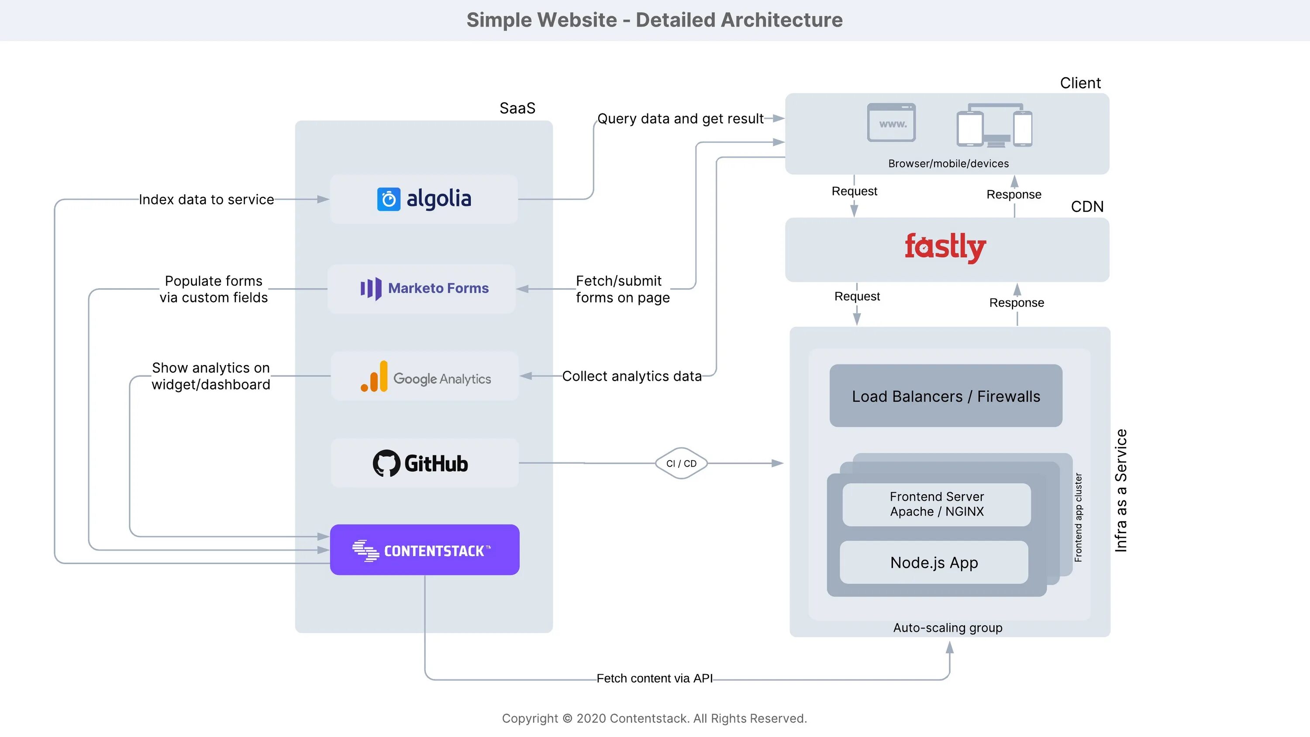The image size is (1310, 737).
Task: Click the mobile and desktop devices icon
Action: click(x=994, y=126)
